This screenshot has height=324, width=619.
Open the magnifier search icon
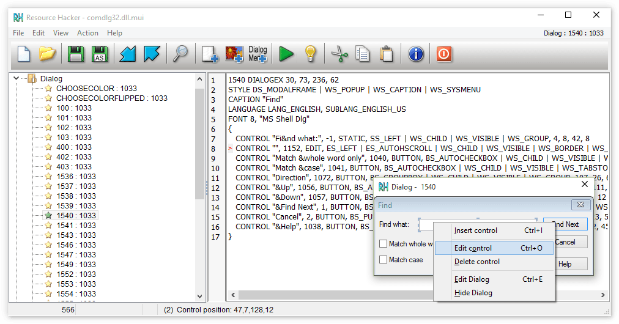pyautogui.click(x=180, y=54)
